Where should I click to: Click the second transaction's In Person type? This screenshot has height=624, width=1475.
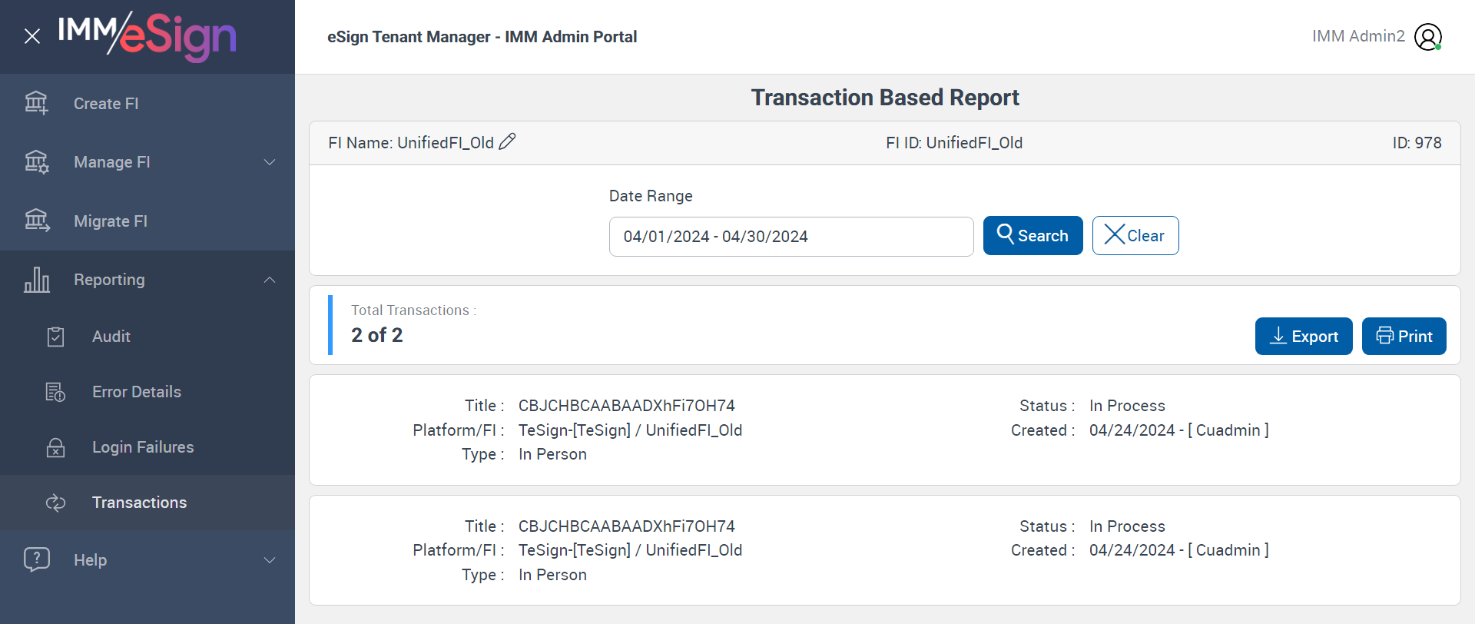pyautogui.click(x=552, y=575)
